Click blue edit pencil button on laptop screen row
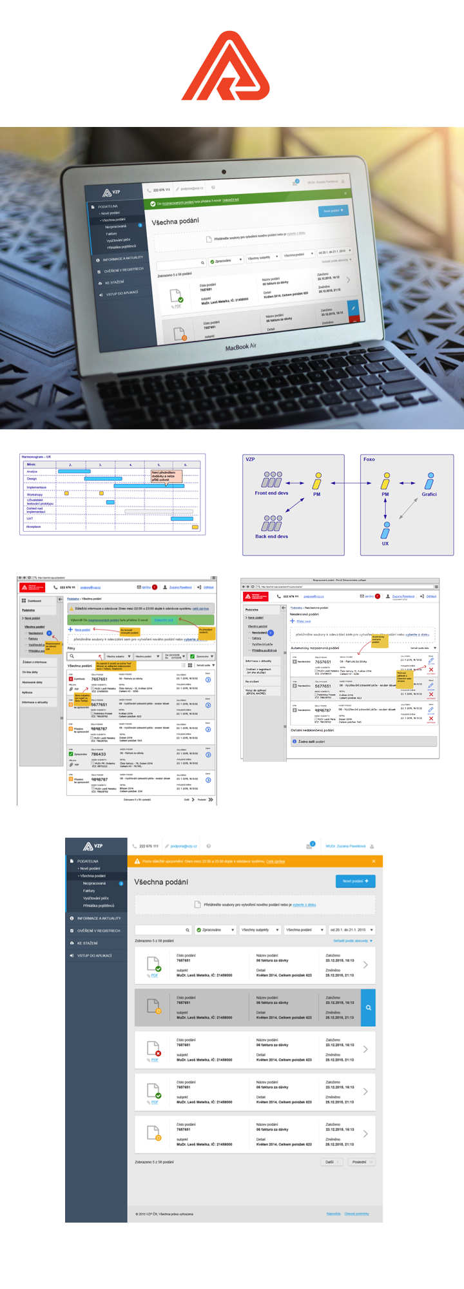The width and height of the screenshot is (464, 1289). tap(353, 309)
